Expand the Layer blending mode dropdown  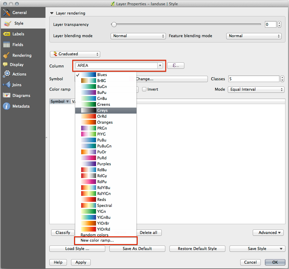coord(138,36)
